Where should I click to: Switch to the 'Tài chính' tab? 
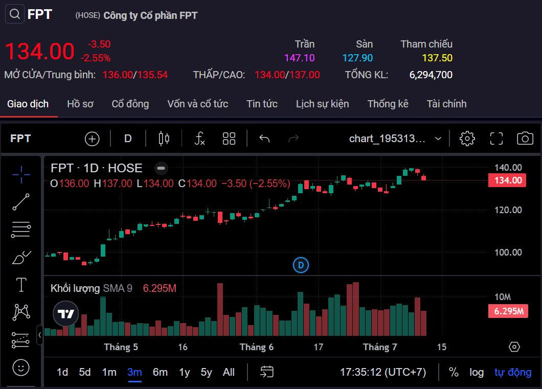446,104
